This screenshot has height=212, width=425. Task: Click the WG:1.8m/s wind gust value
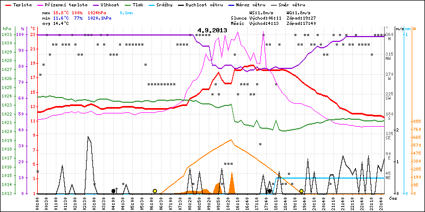click(299, 13)
